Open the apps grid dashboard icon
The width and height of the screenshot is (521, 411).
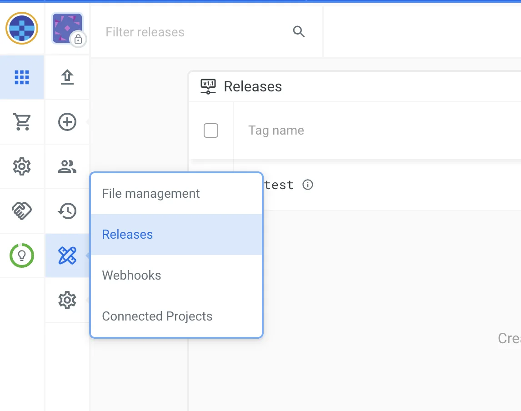coord(22,77)
